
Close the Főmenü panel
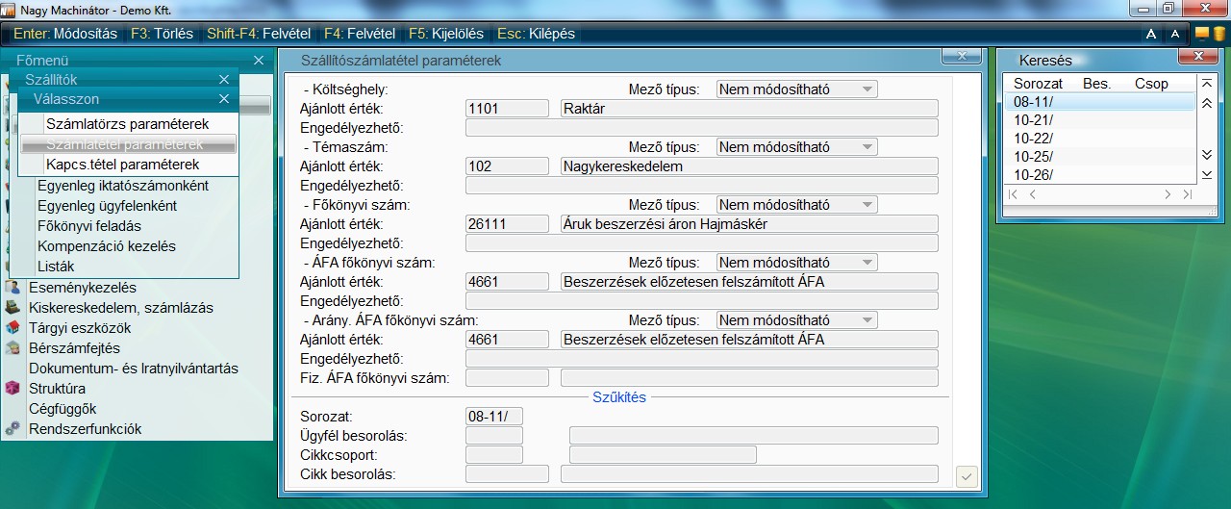(258, 61)
